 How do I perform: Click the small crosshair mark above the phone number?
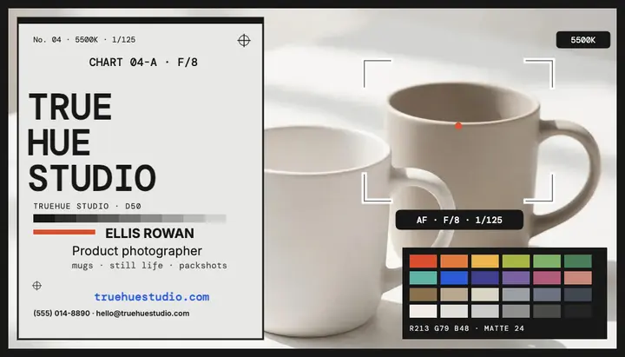tap(36, 286)
